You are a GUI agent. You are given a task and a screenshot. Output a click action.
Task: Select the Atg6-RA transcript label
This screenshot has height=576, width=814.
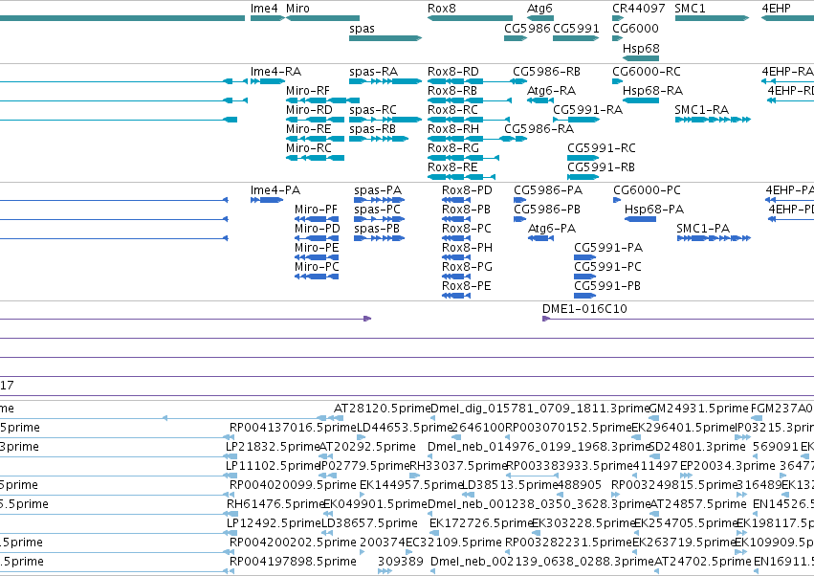click(x=551, y=92)
